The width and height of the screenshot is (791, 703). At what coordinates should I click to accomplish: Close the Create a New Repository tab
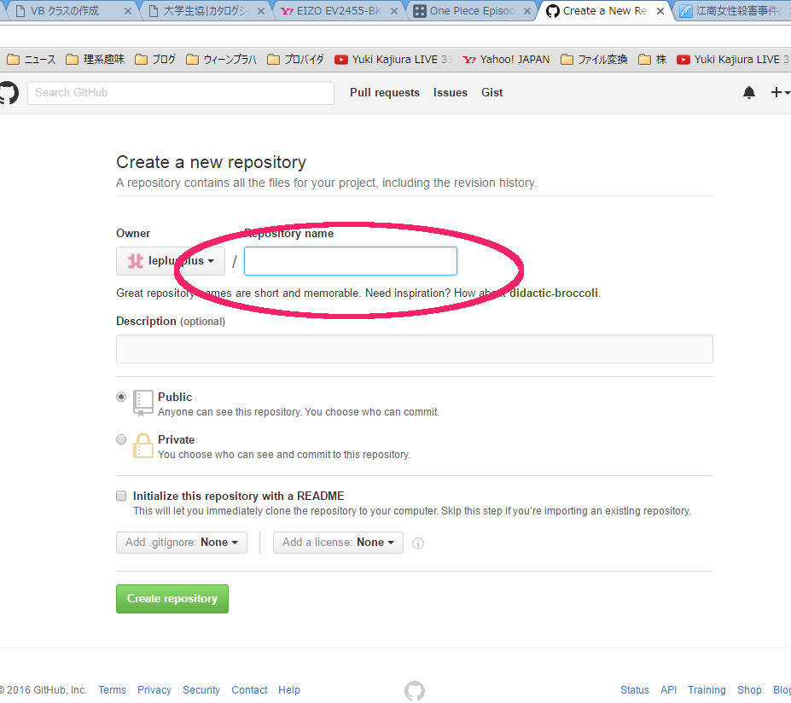[x=660, y=11]
